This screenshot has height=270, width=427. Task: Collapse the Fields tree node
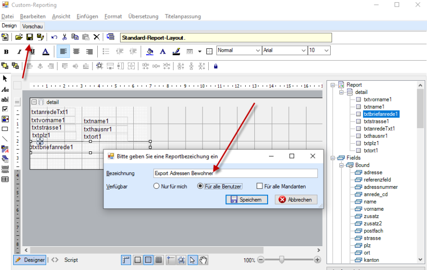pyautogui.click(x=333, y=158)
